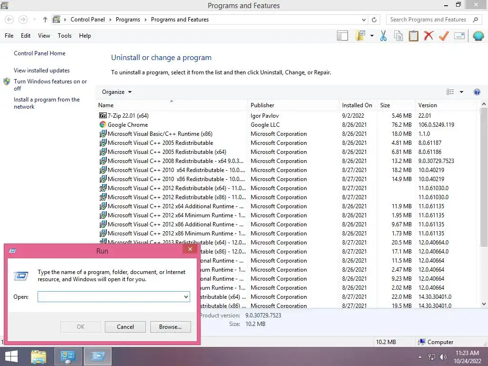Click the red X Delete toolbar icon
Screen dimensions: 488x366
pos(428,36)
